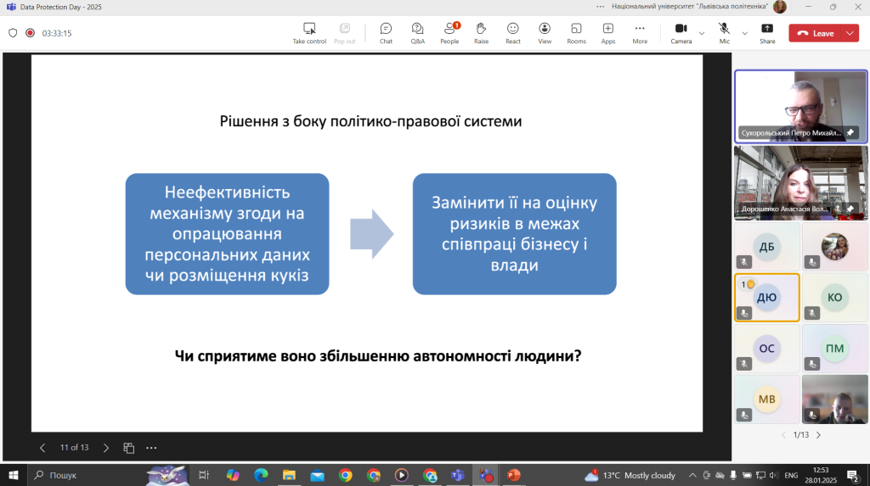Raise your hand in the meeting
The height and width of the screenshot is (486, 870).
481,33
